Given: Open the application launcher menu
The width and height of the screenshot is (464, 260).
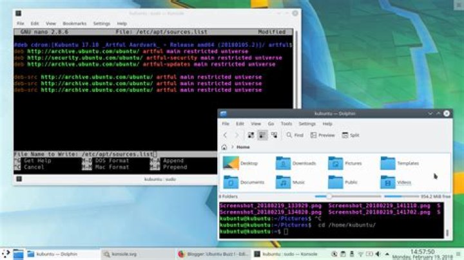Looking at the screenshot, I should [6, 254].
